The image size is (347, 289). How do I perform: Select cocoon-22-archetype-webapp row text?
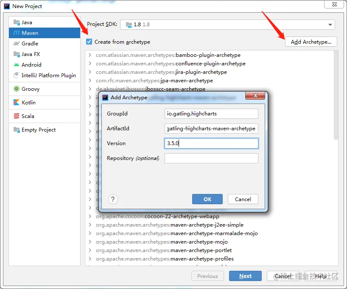157,216
